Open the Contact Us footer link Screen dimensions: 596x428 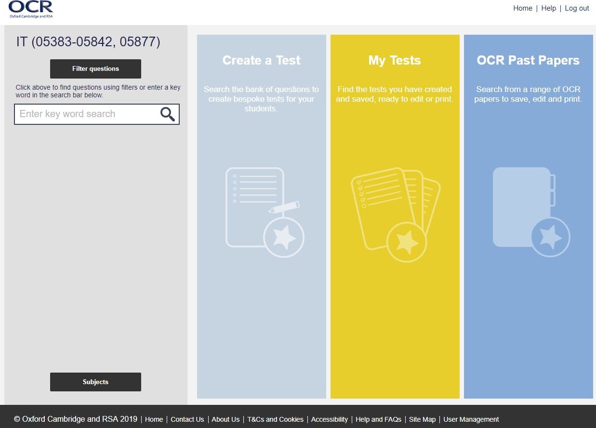187,419
